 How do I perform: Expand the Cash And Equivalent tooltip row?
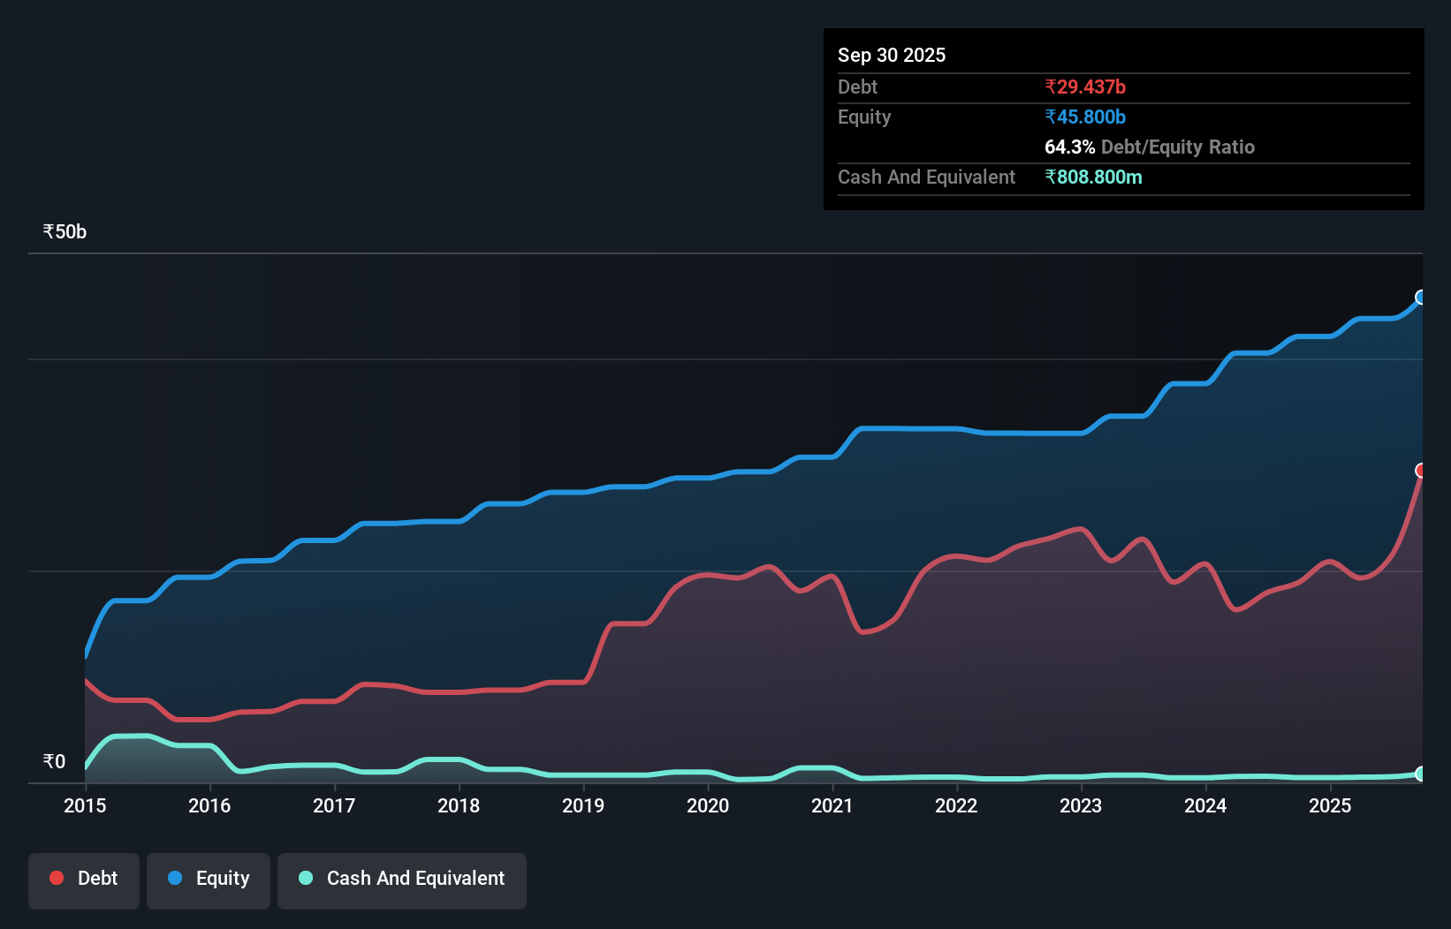coord(925,177)
